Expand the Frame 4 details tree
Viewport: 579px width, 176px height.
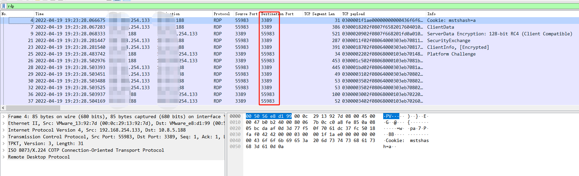click(3, 117)
